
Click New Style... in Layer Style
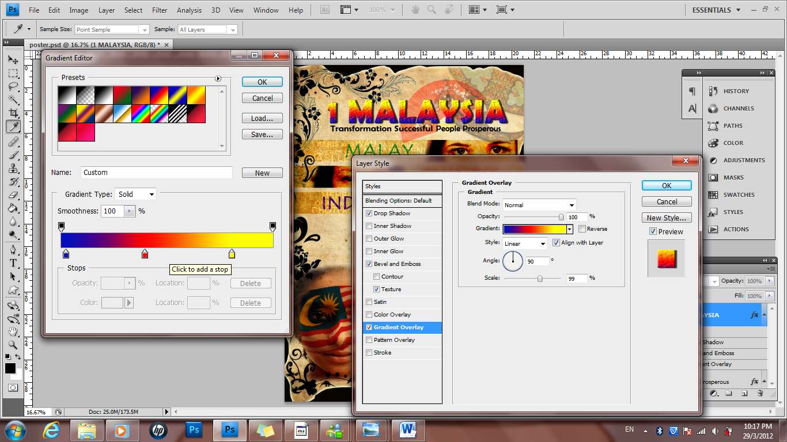pyautogui.click(x=667, y=218)
